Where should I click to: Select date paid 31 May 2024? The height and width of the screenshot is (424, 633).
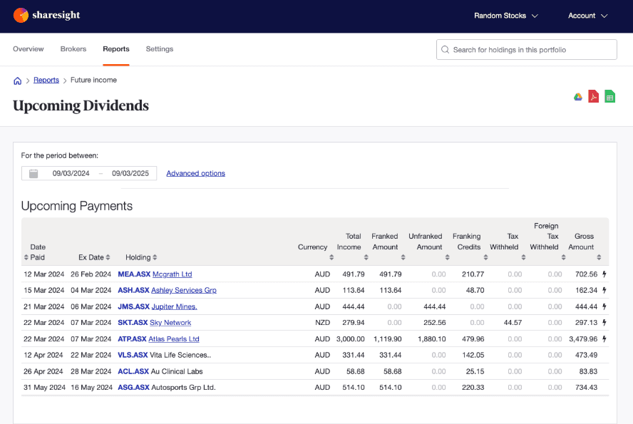[x=44, y=388]
